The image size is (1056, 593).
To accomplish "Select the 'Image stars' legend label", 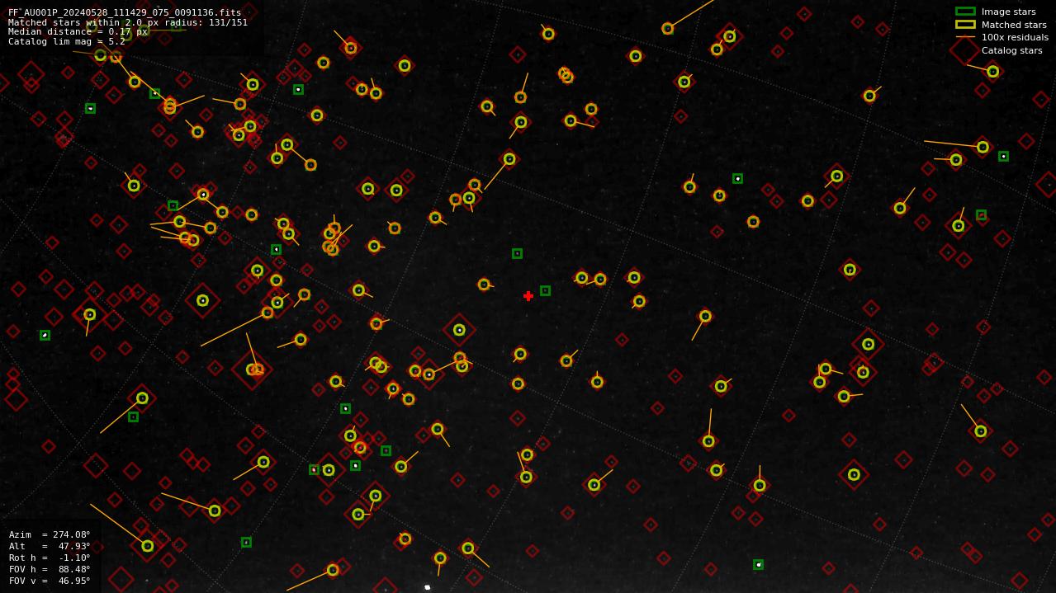I will click(1008, 12).
